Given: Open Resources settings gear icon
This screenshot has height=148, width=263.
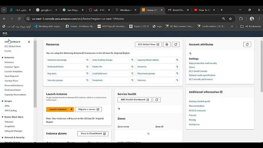Looking at the screenshot, I should (x=167, y=44).
